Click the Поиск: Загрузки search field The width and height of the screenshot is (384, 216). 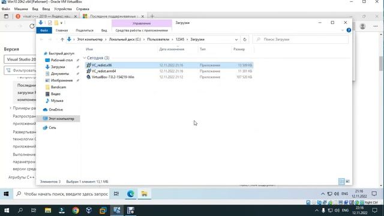[301, 40]
